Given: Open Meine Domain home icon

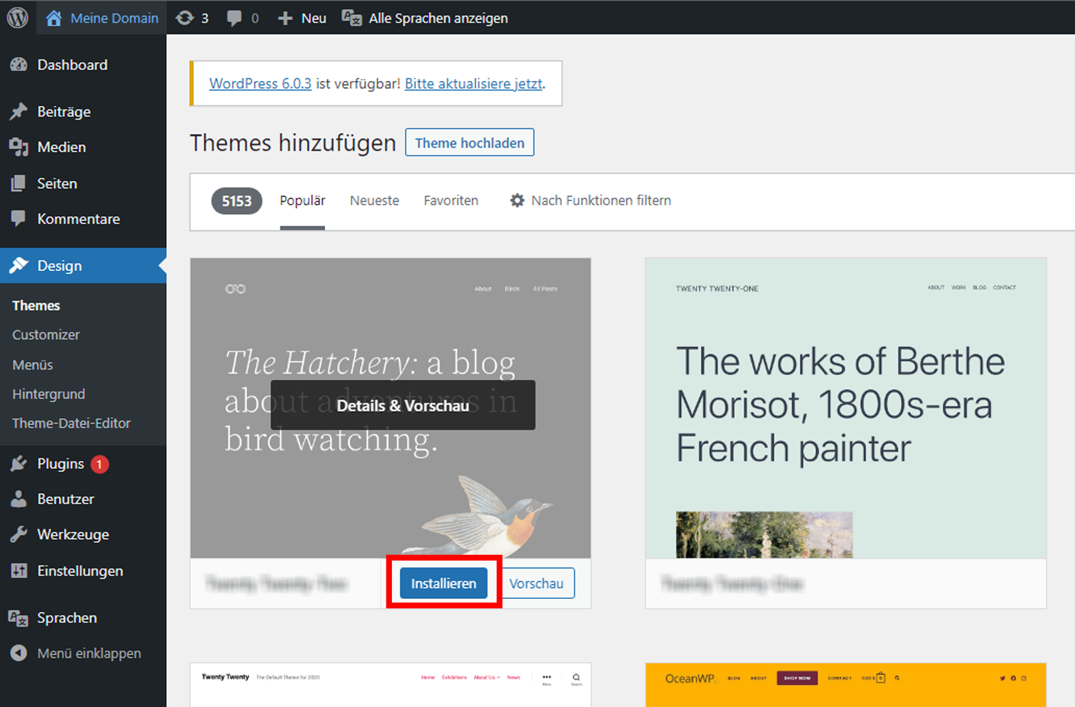Looking at the screenshot, I should coord(54,18).
